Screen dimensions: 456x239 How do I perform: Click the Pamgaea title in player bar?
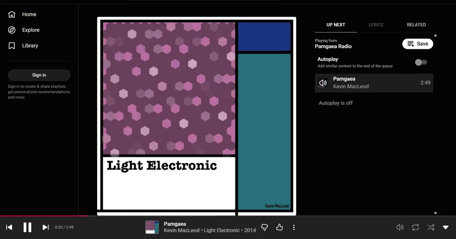tap(175, 224)
